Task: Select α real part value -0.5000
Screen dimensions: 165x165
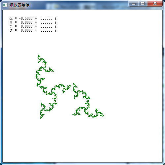Action: pyautogui.click(x=26, y=18)
